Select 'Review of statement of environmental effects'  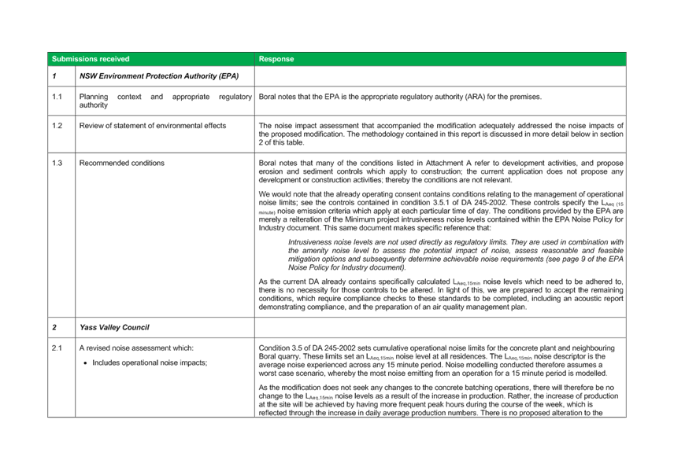(x=152, y=125)
